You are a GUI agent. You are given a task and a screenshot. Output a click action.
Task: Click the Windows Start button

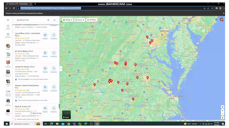pyautogui.click(x=7, y=124)
